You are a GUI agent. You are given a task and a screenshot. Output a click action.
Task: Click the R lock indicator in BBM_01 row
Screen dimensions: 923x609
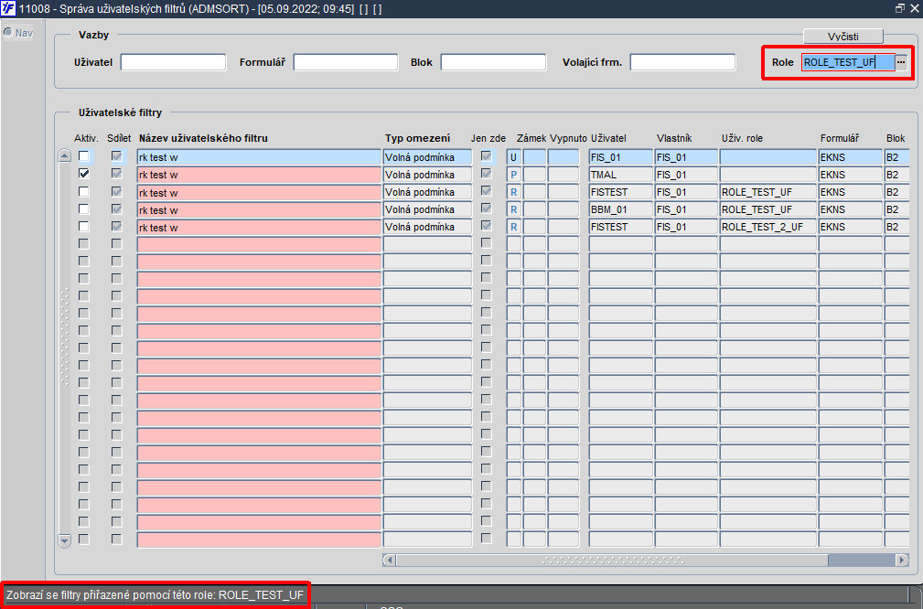coord(514,209)
